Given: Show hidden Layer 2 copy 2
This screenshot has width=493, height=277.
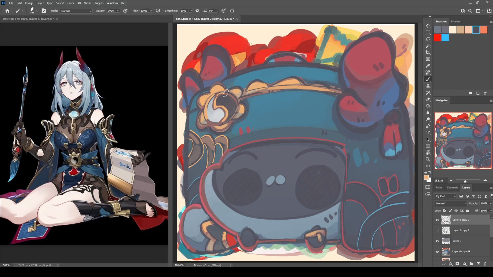Looking at the screenshot, I should (437, 231).
